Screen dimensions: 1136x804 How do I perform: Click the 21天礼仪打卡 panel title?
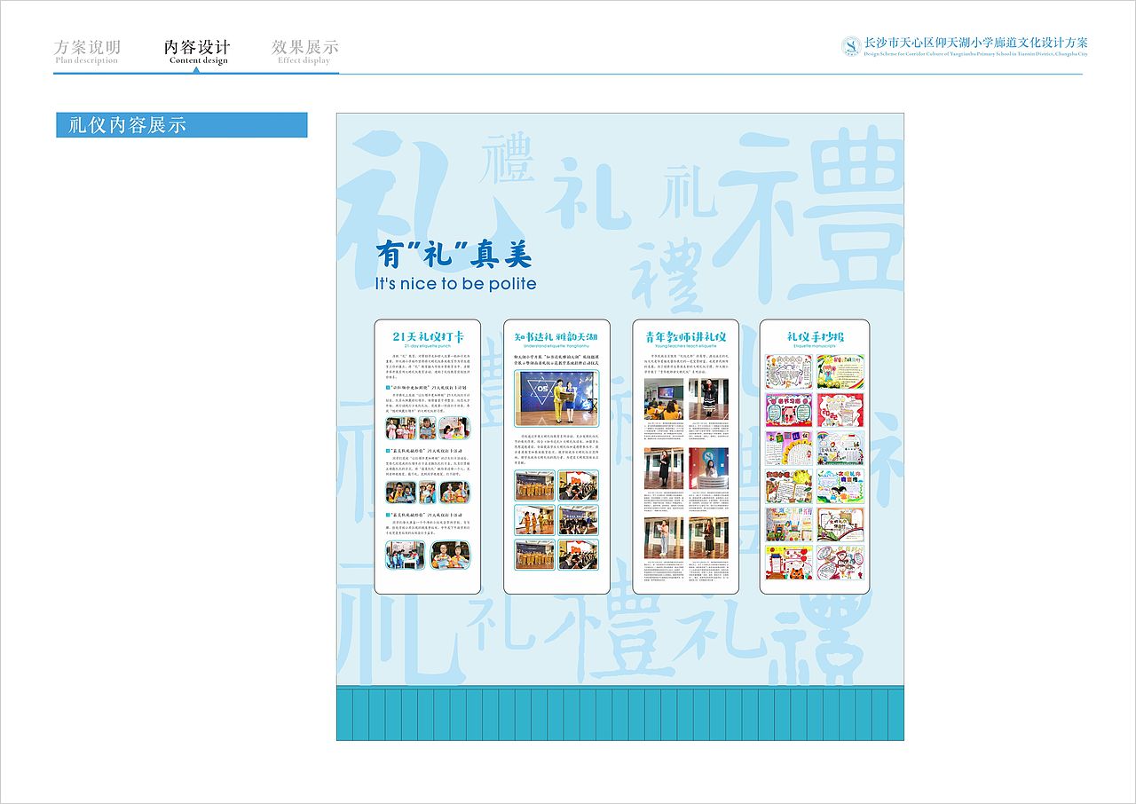click(x=430, y=335)
